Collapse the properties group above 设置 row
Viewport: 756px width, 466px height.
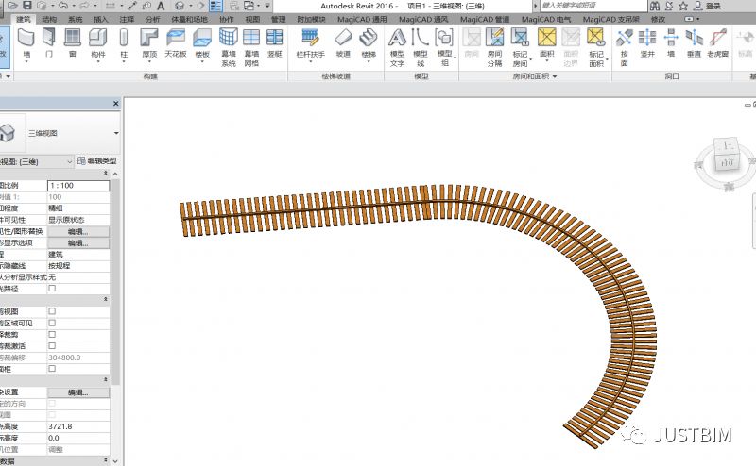click(x=106, y=380)
